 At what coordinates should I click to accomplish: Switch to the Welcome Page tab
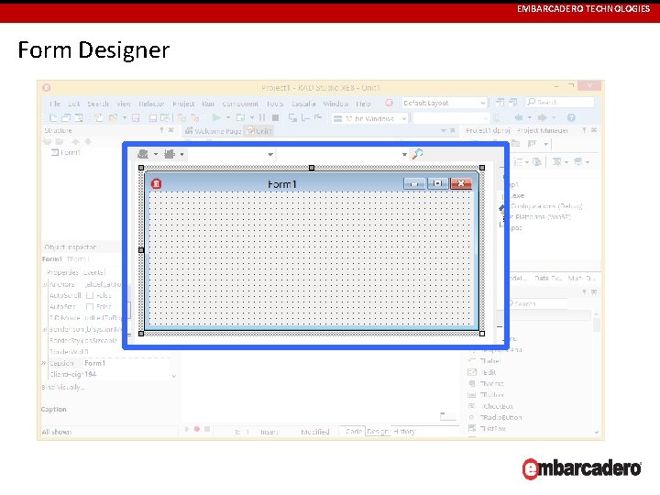coord(214,131)
